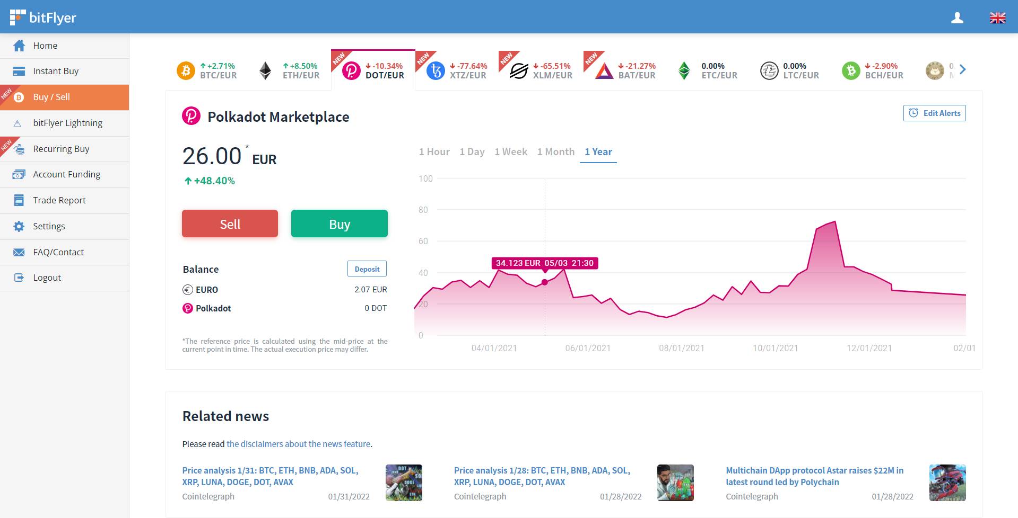Click the Astar article thumbnail
1018x518 pixels.
point(947,483)
